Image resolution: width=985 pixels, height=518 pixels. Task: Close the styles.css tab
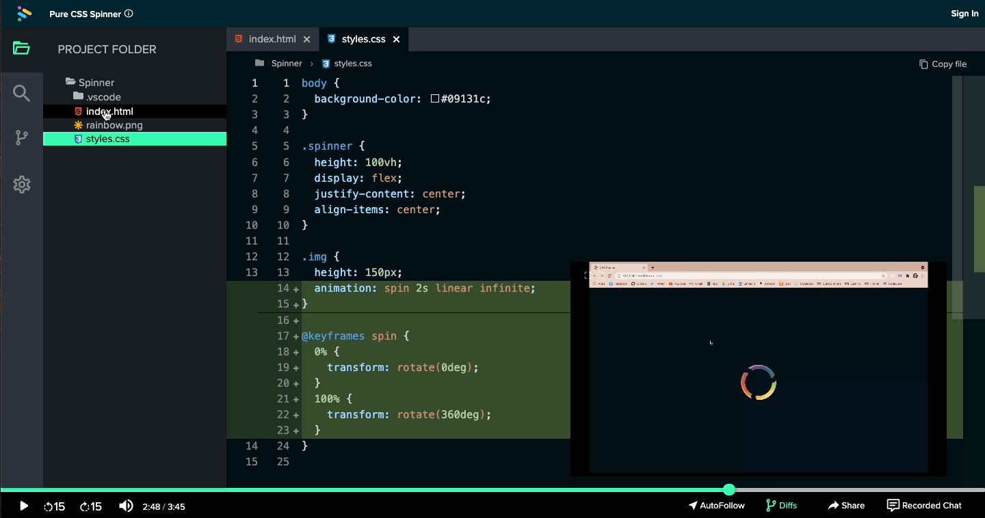(396, 40)
